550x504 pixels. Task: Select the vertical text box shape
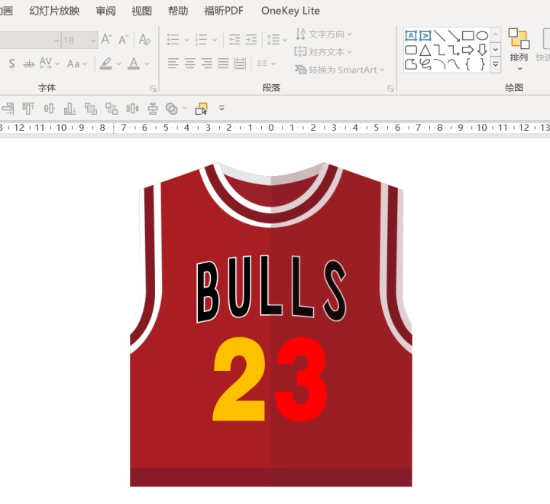[425, 35]
